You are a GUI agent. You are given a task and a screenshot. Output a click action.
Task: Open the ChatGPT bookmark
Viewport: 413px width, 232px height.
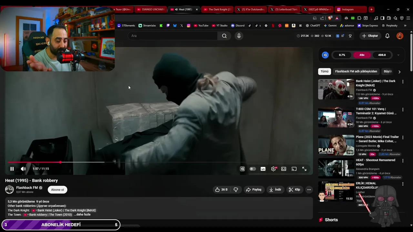click(x=313, y=25)
